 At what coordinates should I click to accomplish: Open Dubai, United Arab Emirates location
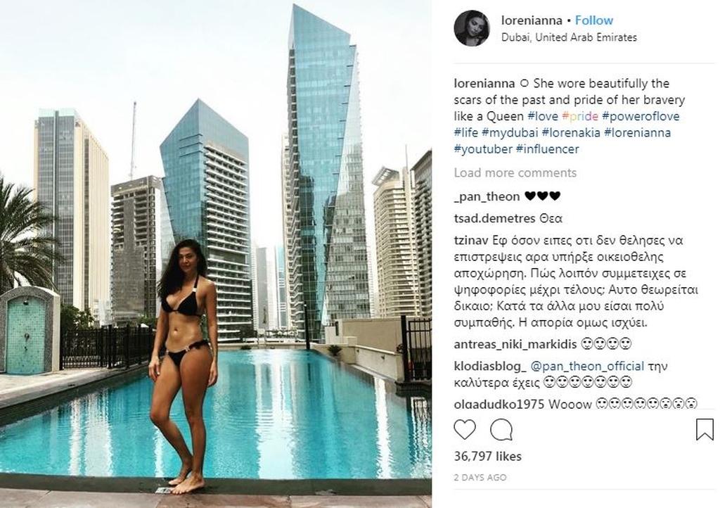(569, 37)
